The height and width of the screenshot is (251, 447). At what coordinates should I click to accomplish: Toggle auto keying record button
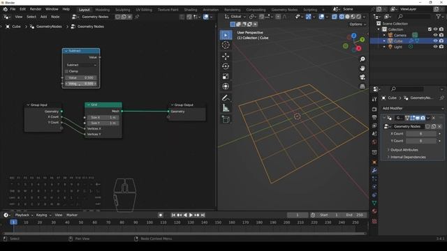(161, 215)
